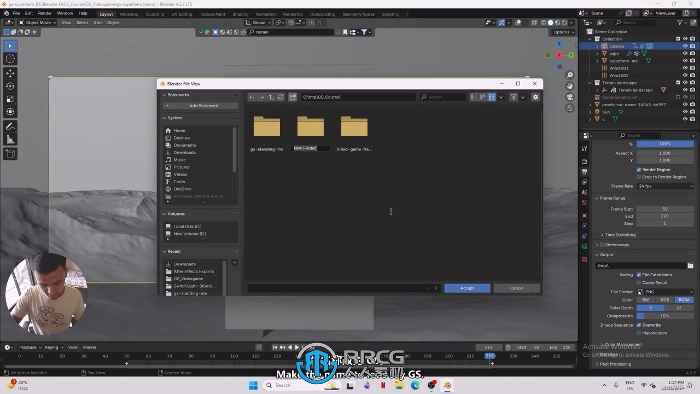
Task: Open display settings dropdown arrow in file view
Action: pos(501,97)
